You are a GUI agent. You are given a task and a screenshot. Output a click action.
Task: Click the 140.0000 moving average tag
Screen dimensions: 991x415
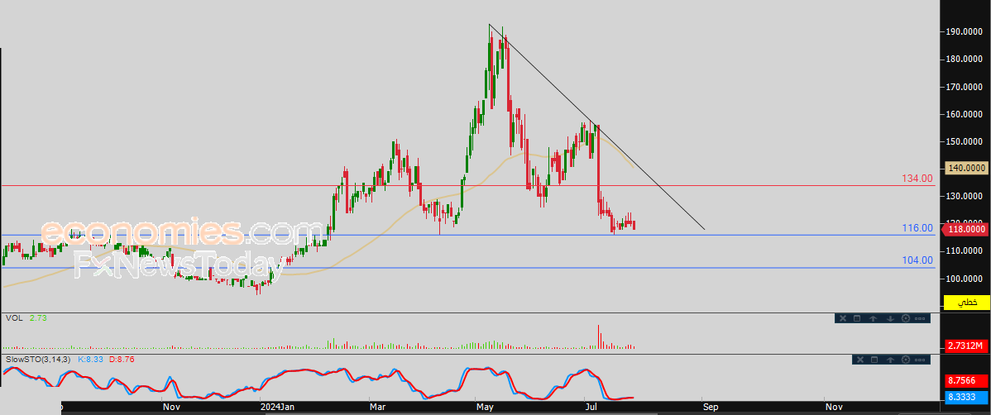pos(965,167)
